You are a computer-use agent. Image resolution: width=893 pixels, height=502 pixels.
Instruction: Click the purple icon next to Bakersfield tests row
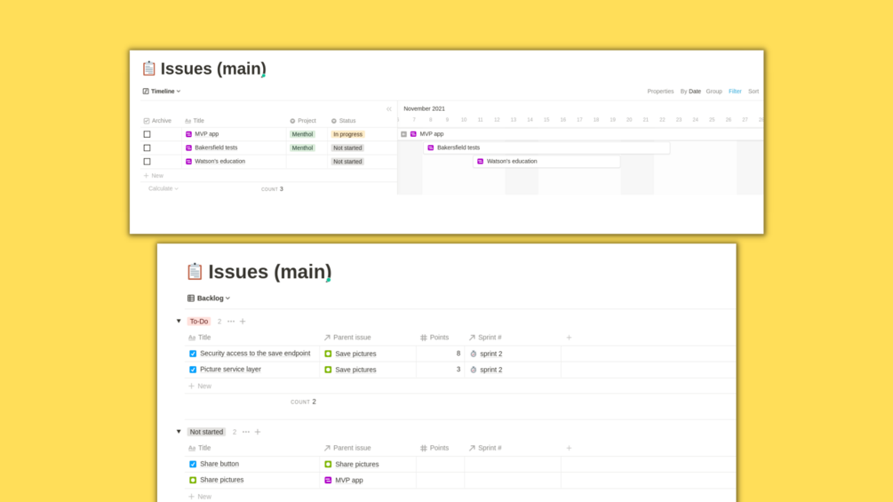coord(188,148)
